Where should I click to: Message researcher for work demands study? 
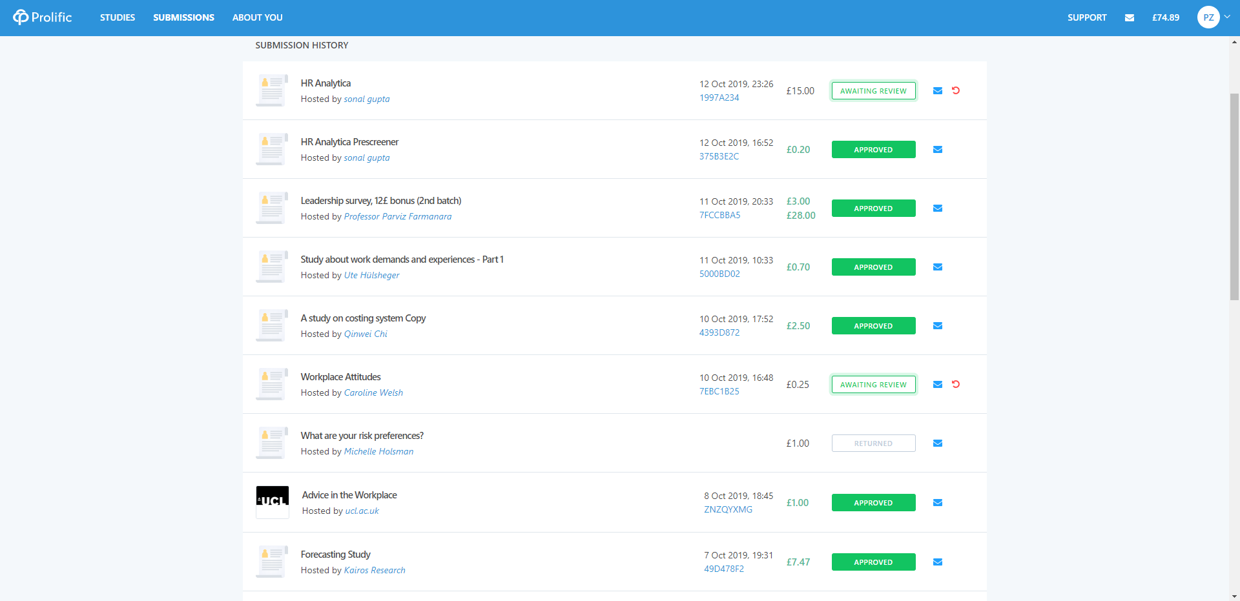[x=938, y=267]
